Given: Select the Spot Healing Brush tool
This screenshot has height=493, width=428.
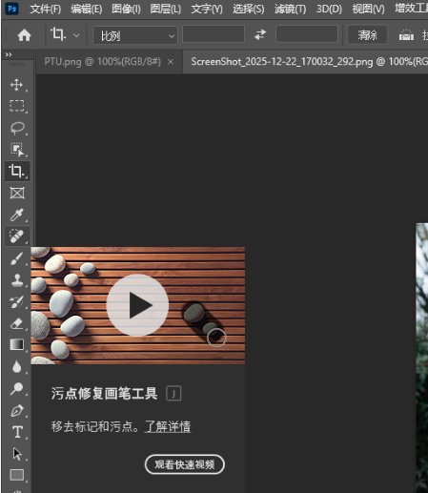Looking at the screenshot, I should (x=17, y=236).
